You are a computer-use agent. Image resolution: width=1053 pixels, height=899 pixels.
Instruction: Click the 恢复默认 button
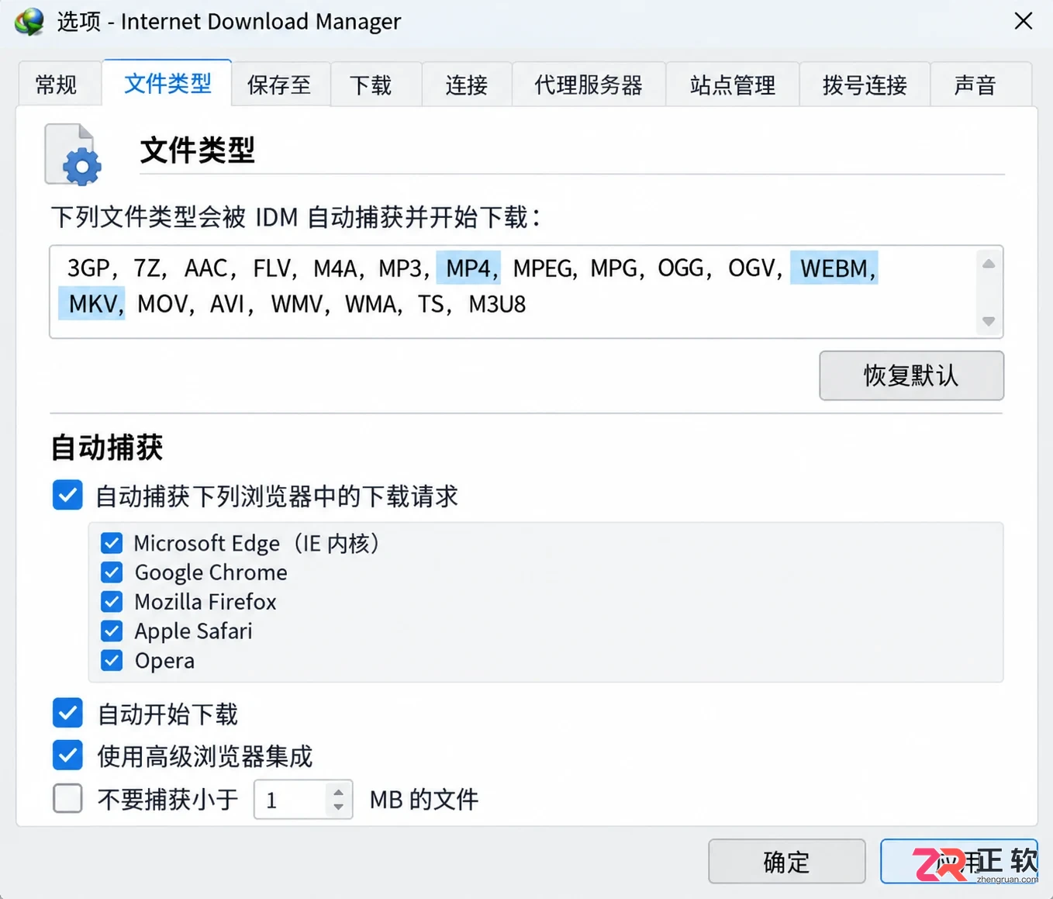(911, 375)
